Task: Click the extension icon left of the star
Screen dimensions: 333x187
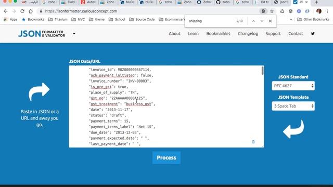Action: pyautogui.click(x=263, y=11)
